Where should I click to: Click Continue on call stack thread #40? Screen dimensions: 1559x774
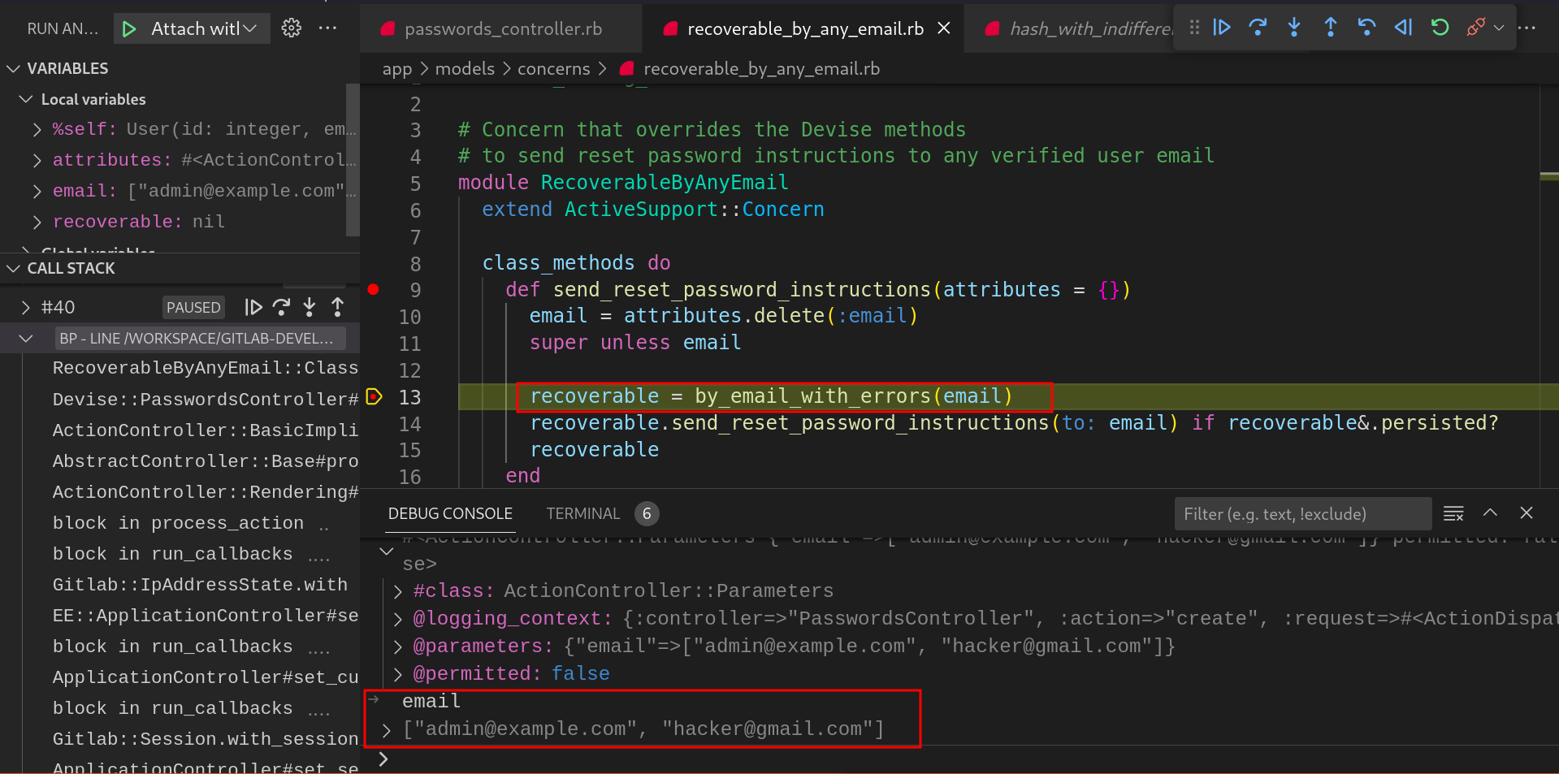[x=253, y=307]
